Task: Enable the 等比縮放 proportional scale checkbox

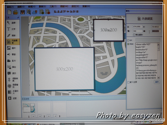Action: 134,35
